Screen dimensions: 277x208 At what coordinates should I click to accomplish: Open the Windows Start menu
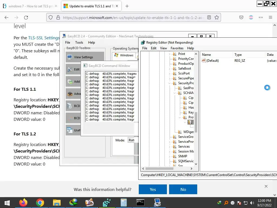7,203
